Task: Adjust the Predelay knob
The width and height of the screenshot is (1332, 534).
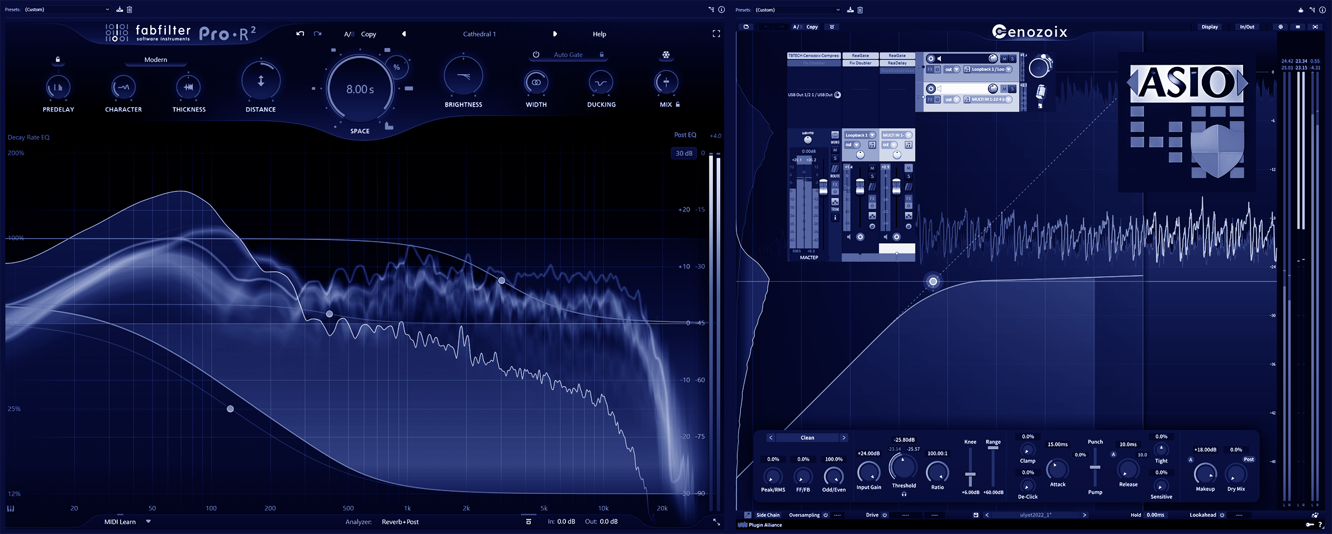Action: [x=58, y=87]
